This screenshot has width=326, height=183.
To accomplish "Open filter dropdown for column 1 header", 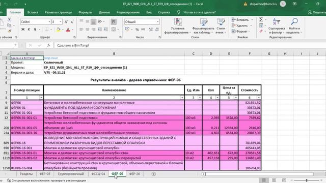I will tap(41, 98).
